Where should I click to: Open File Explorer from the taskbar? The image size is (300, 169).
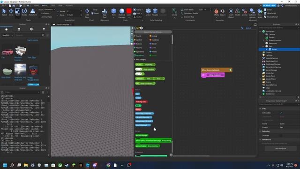(26, 165)
